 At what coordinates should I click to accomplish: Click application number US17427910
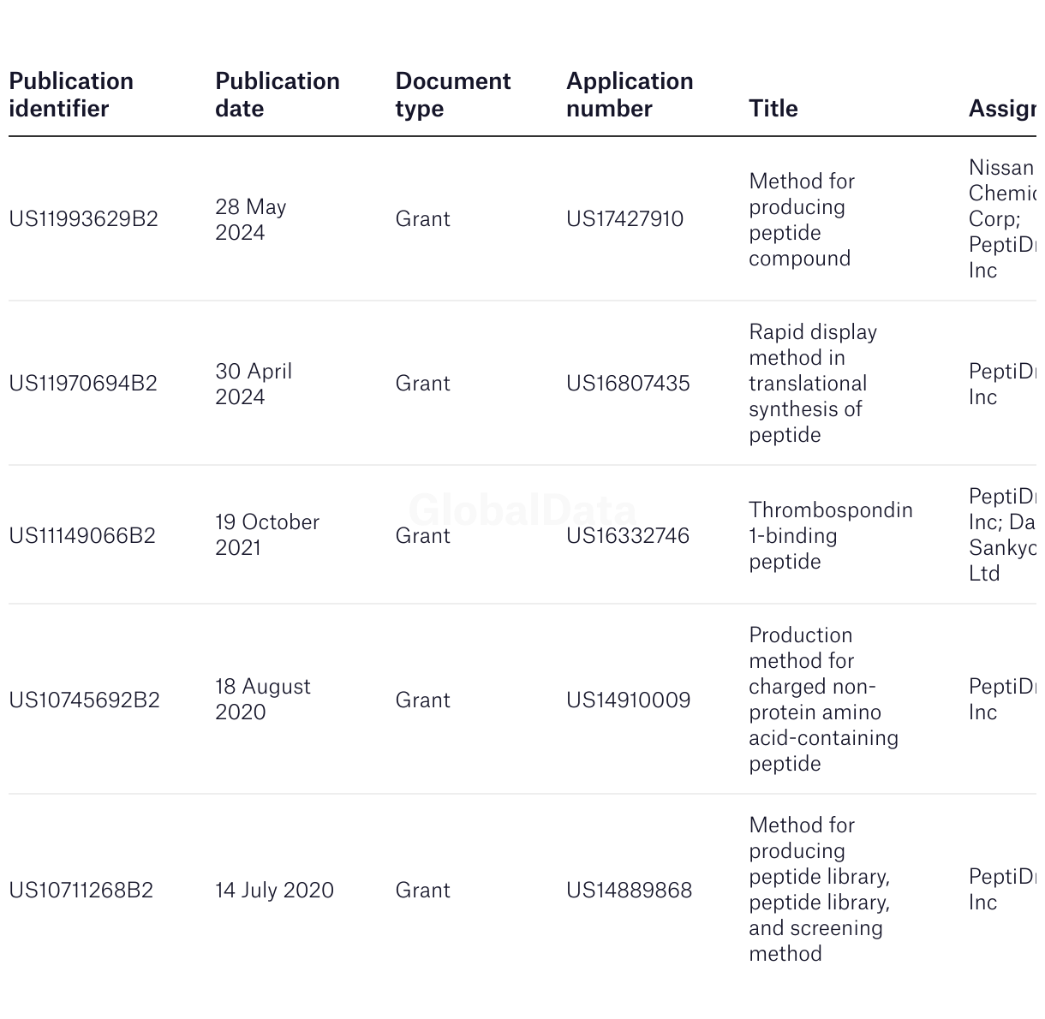click(625, 219)
